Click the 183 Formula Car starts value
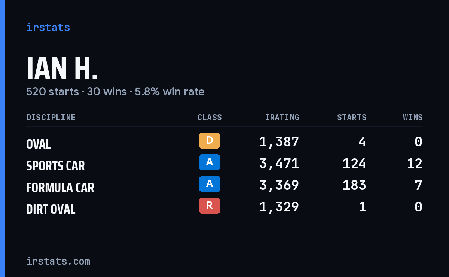The image size is (449, 277). click(354, 185)
